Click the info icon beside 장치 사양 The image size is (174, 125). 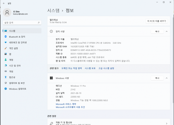coord(51,31)
